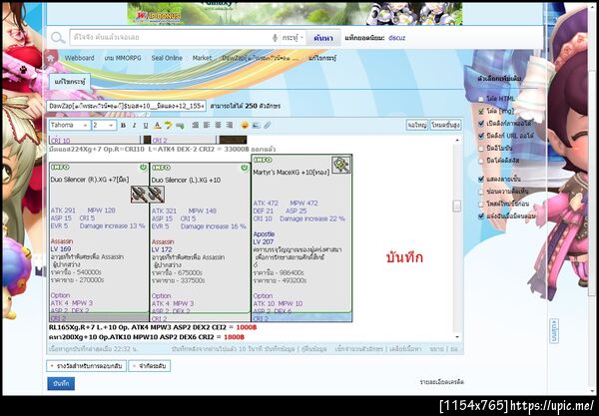Click the yellow highlight/undo arrow icon
The image size is (599, 416).
pos(168,125)
